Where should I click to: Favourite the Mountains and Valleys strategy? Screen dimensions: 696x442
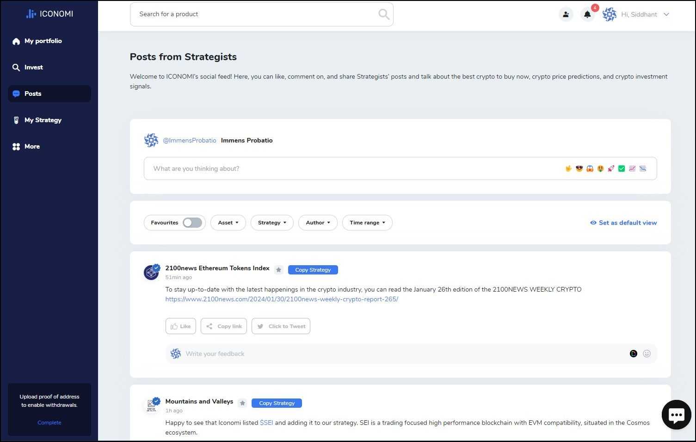(242, 403)
